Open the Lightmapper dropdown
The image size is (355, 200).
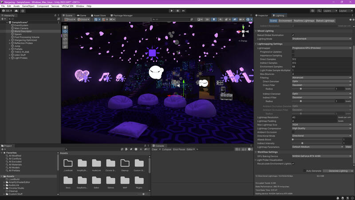tap(321, 48)
